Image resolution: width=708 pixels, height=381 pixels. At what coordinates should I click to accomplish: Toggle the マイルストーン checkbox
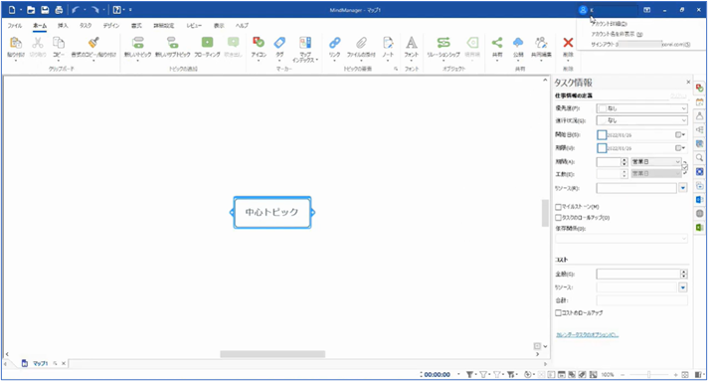[x=558, y=207]
